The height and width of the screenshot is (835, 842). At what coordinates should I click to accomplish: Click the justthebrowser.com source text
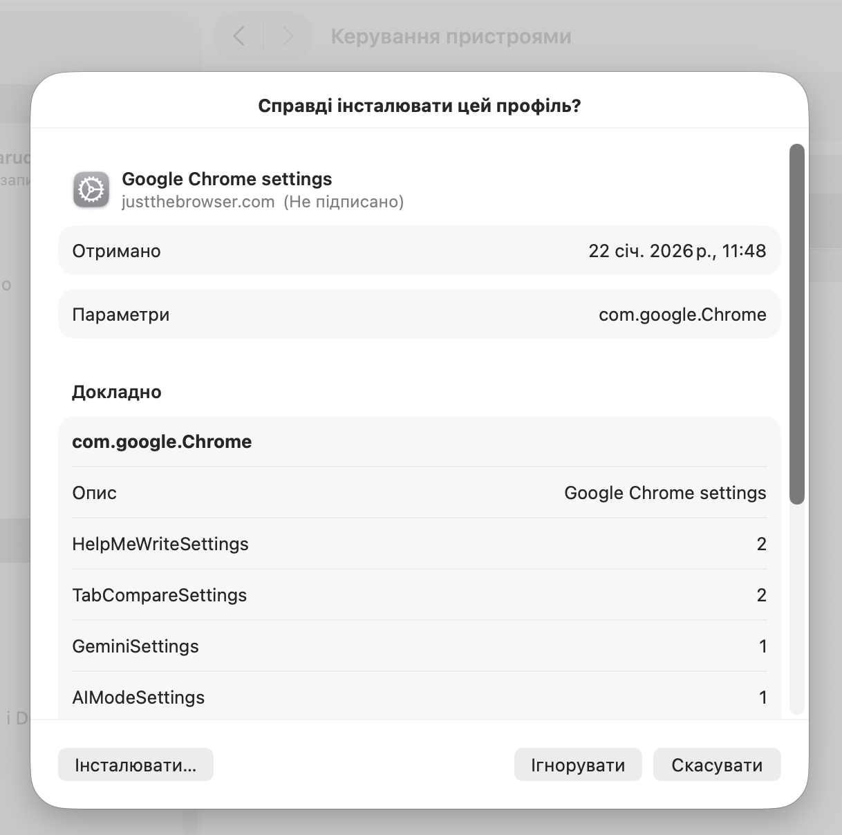[x=198, y=202]
